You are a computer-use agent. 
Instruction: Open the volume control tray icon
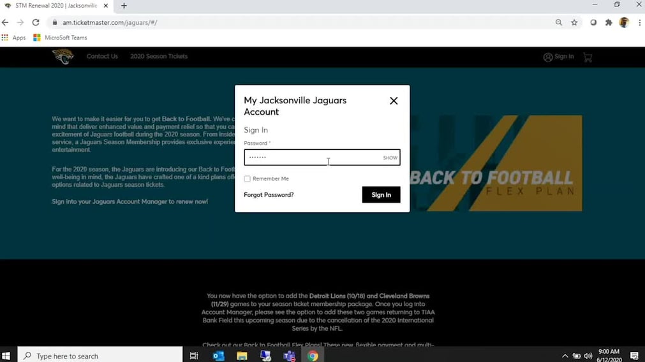588,356
